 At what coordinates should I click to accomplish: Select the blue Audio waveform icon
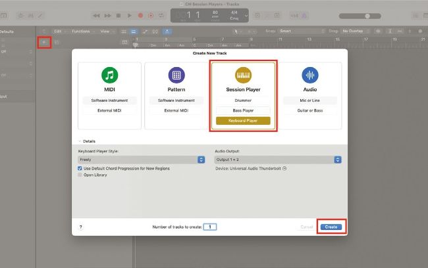[x=310, y=75]
